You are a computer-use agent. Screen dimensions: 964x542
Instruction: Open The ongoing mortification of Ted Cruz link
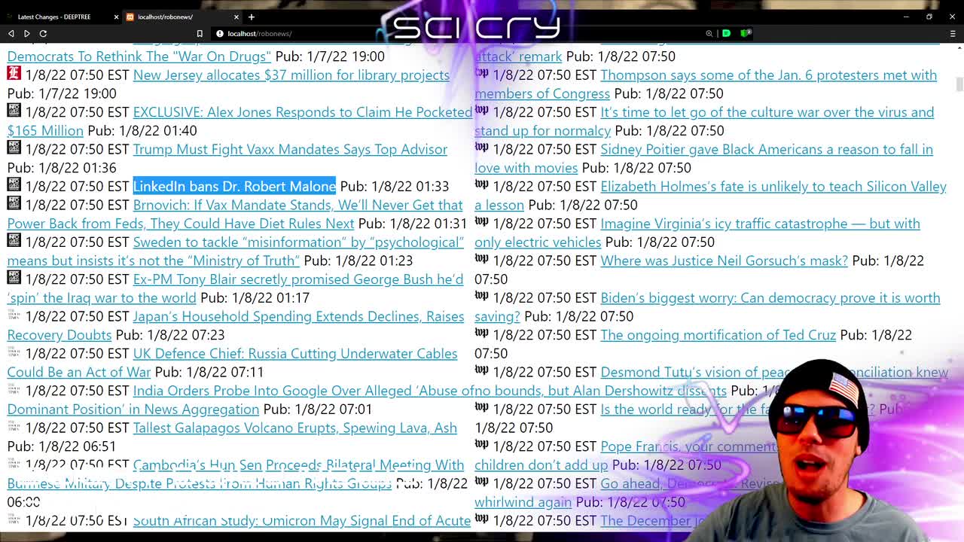click(718, 335)
